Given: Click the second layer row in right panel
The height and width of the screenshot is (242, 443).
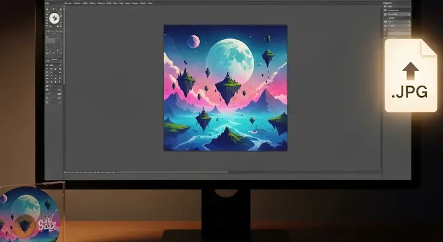Looking at the screenshot, I should [x=397, y=10].
